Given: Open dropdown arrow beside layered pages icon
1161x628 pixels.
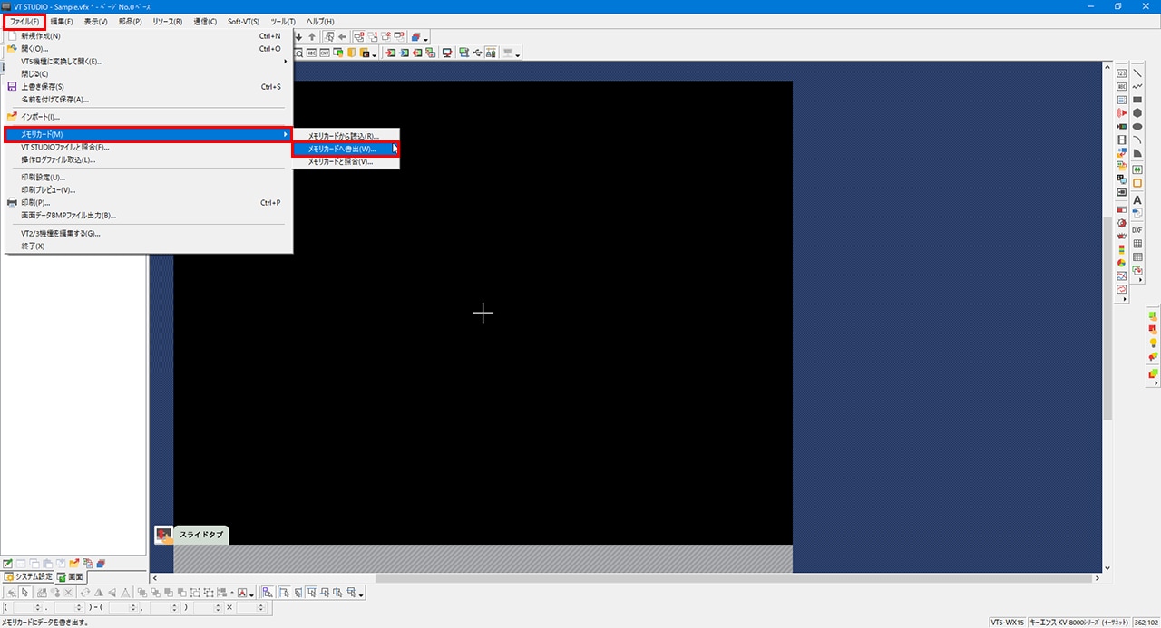Looking at the screenshot, I should pyautogui.click(x=426, y=38).
